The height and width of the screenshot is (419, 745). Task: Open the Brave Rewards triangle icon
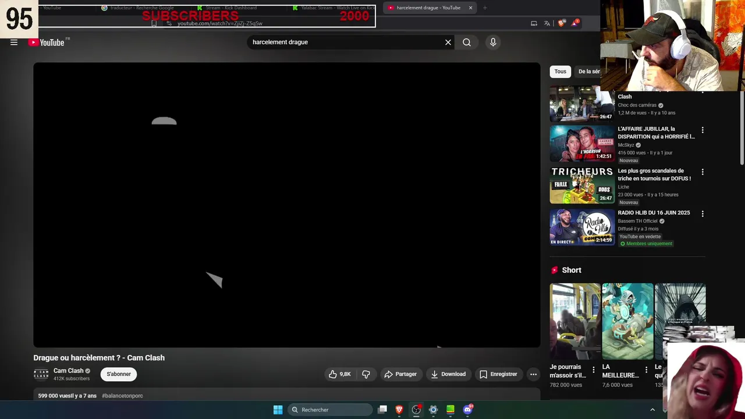click(x=575, y=23)
